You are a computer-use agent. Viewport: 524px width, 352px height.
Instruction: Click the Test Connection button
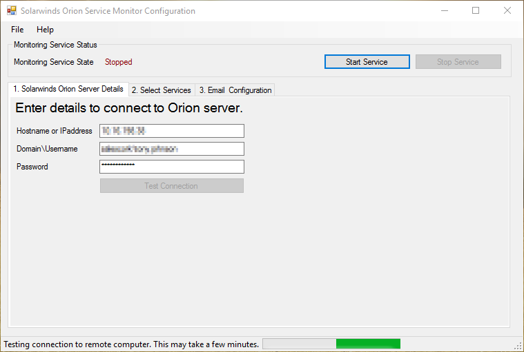[172, 186]
